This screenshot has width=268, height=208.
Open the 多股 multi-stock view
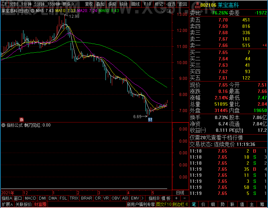112,4
